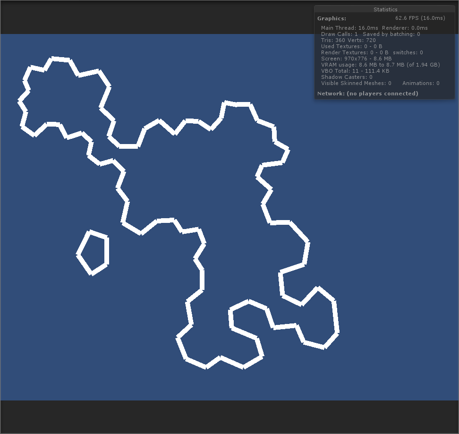This screenshot has height=434, width=459.
Task: Click the Saved by batching counter
Action: pos(391,34)
